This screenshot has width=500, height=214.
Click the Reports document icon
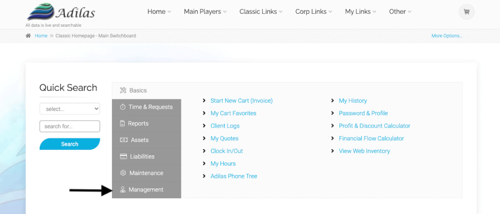122,124
